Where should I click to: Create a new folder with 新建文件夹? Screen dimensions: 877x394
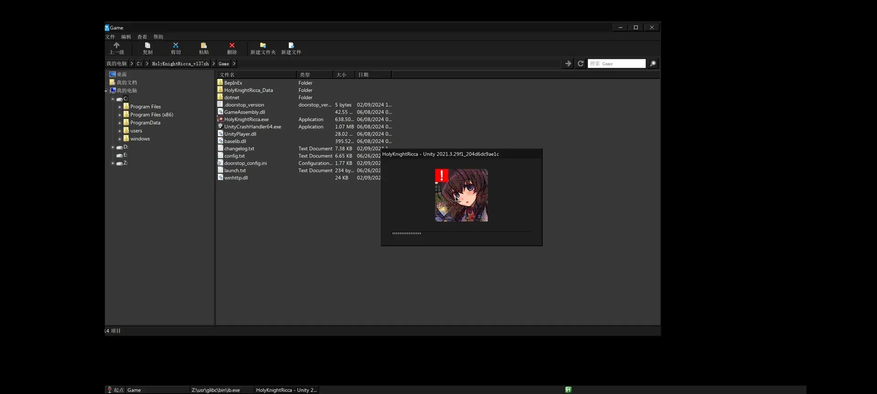tap(263, 48)
